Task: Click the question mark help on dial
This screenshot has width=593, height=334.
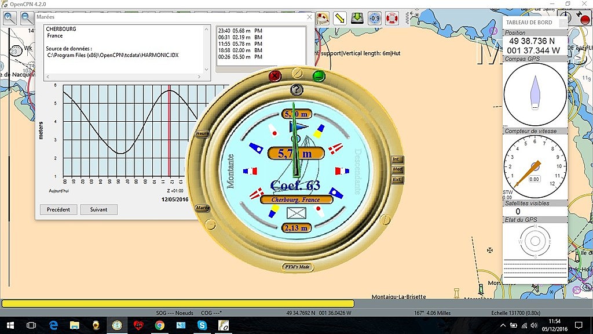Action: [296, 90]
